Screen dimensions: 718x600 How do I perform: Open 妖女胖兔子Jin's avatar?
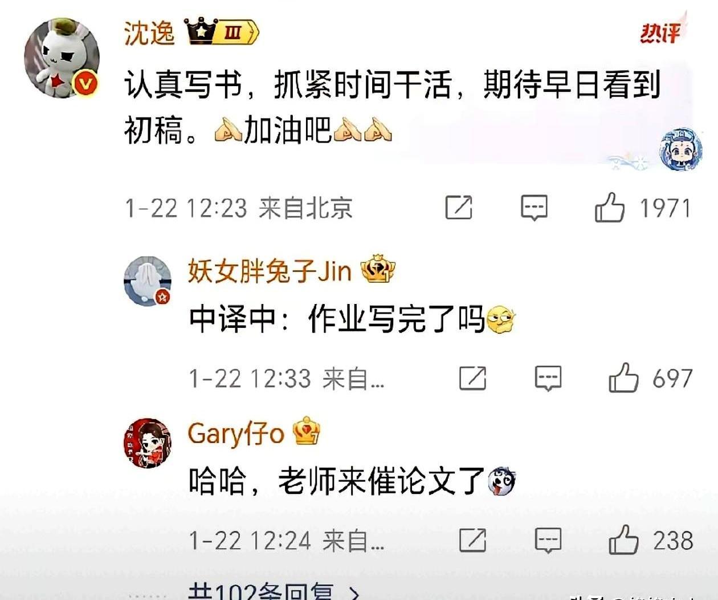click(x=148, y=281)
